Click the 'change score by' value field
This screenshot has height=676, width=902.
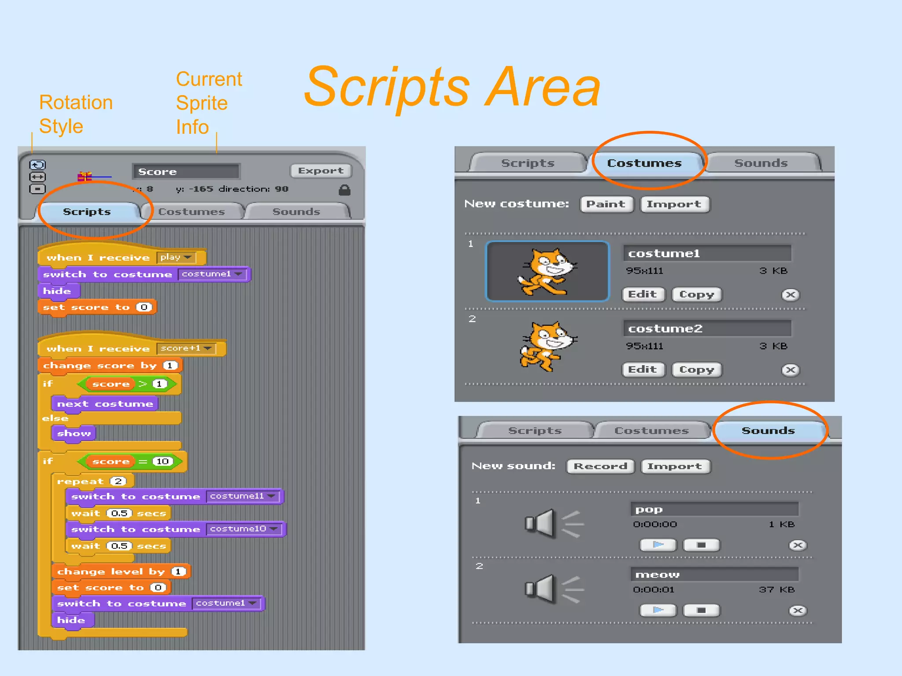170,365
